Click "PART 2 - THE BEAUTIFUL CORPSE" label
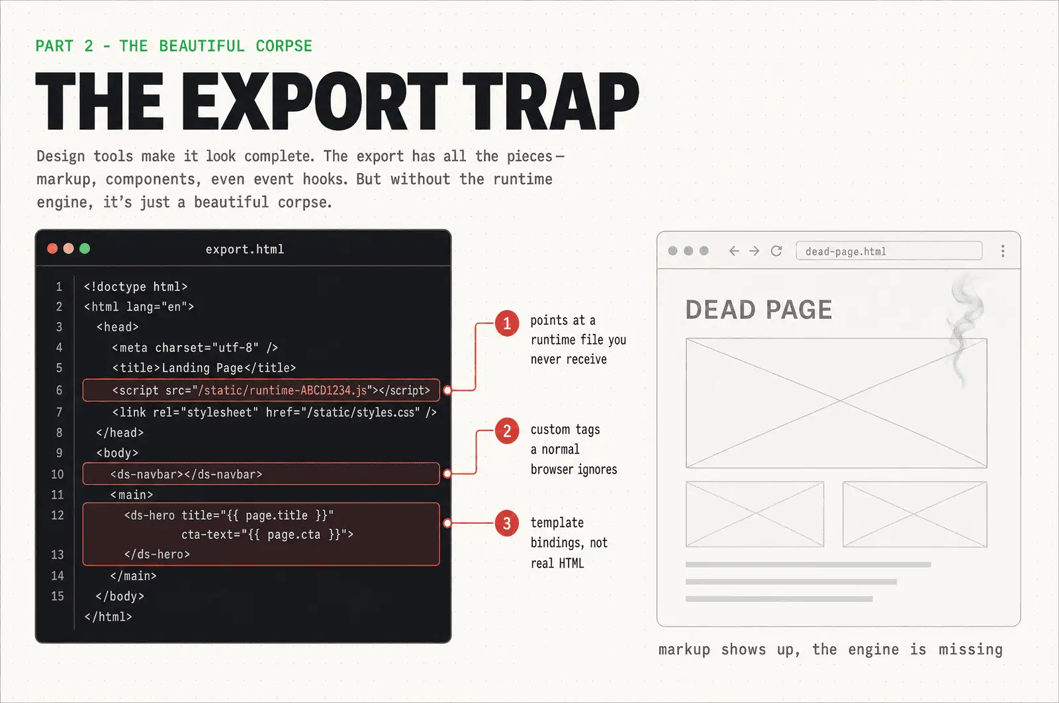The height and width of the screenshot is (703, 1059). click(x=173, y=46)
